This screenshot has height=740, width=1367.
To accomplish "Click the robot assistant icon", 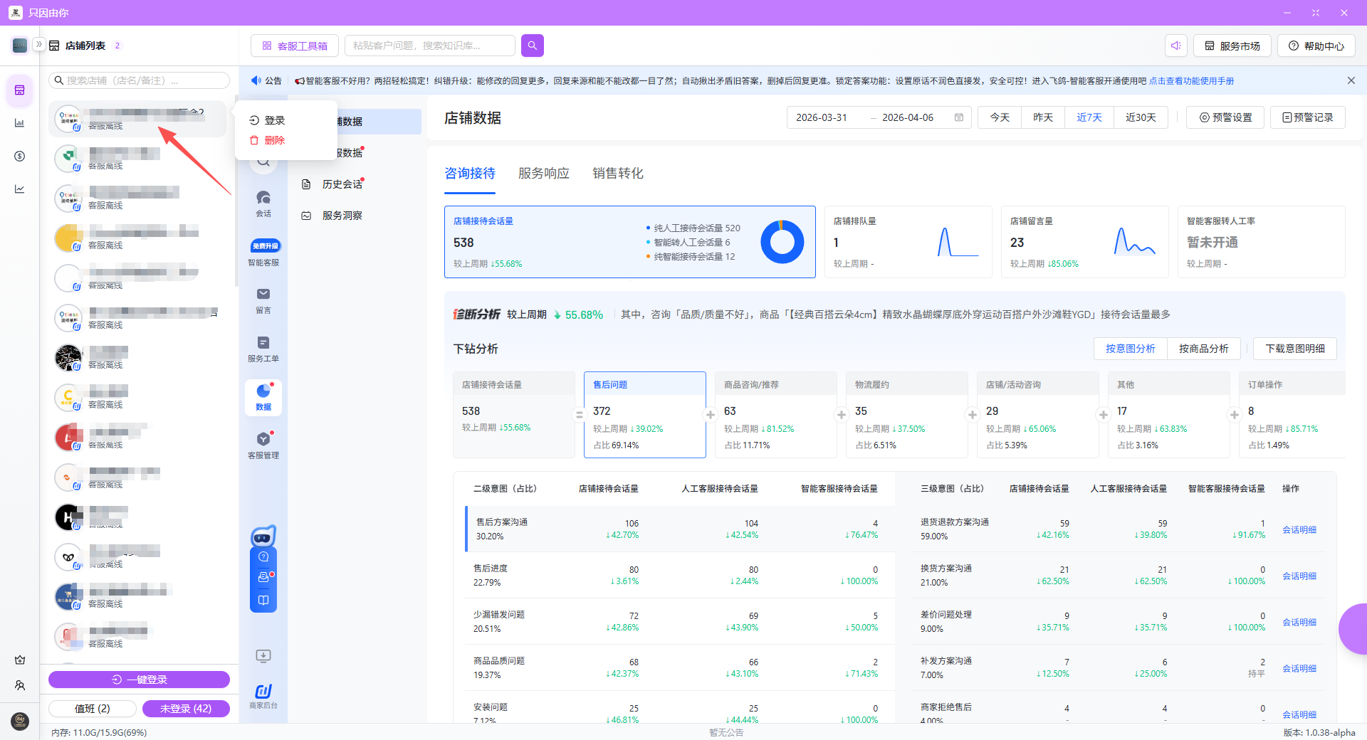I will click(263, 536).
